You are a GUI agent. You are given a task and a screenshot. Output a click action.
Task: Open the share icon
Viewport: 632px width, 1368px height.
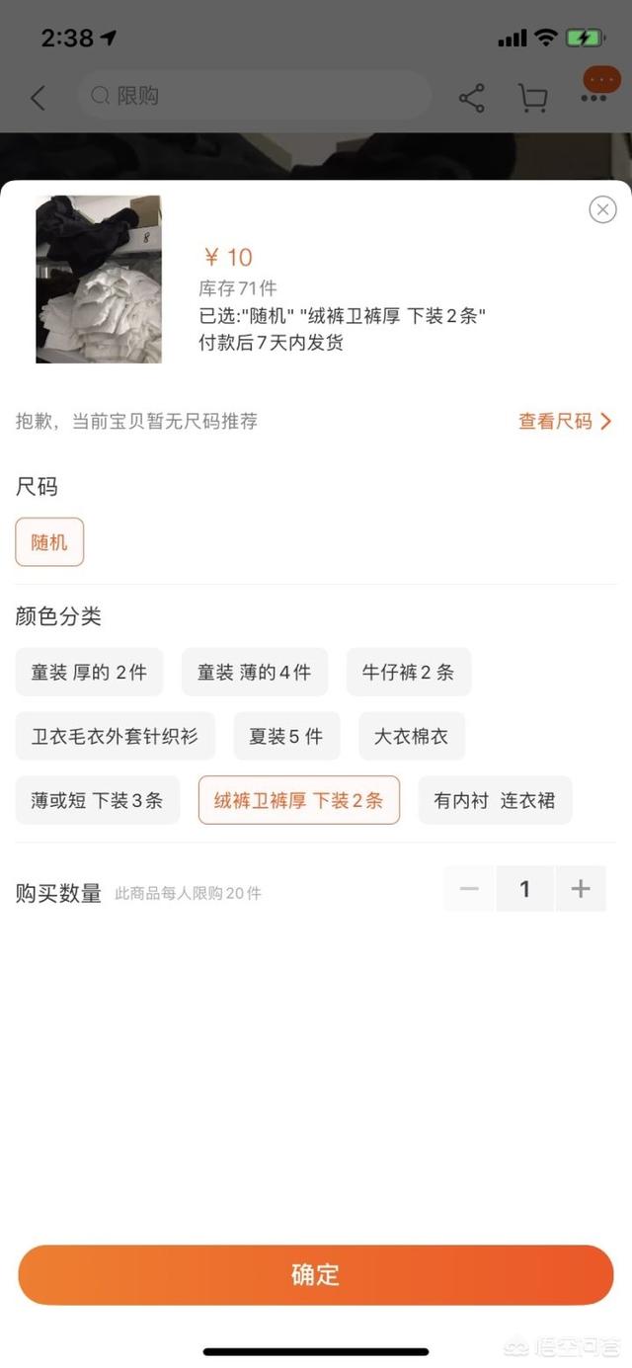tap(472, 97)
